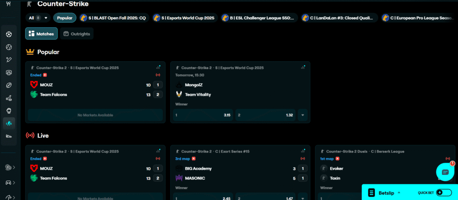Open the Betslip bar
Screen dimensions: 458x200
pos(410,192)
